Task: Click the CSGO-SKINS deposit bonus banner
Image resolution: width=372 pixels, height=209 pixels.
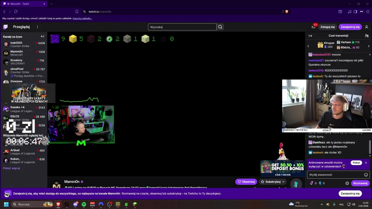Action: [282, 169]
